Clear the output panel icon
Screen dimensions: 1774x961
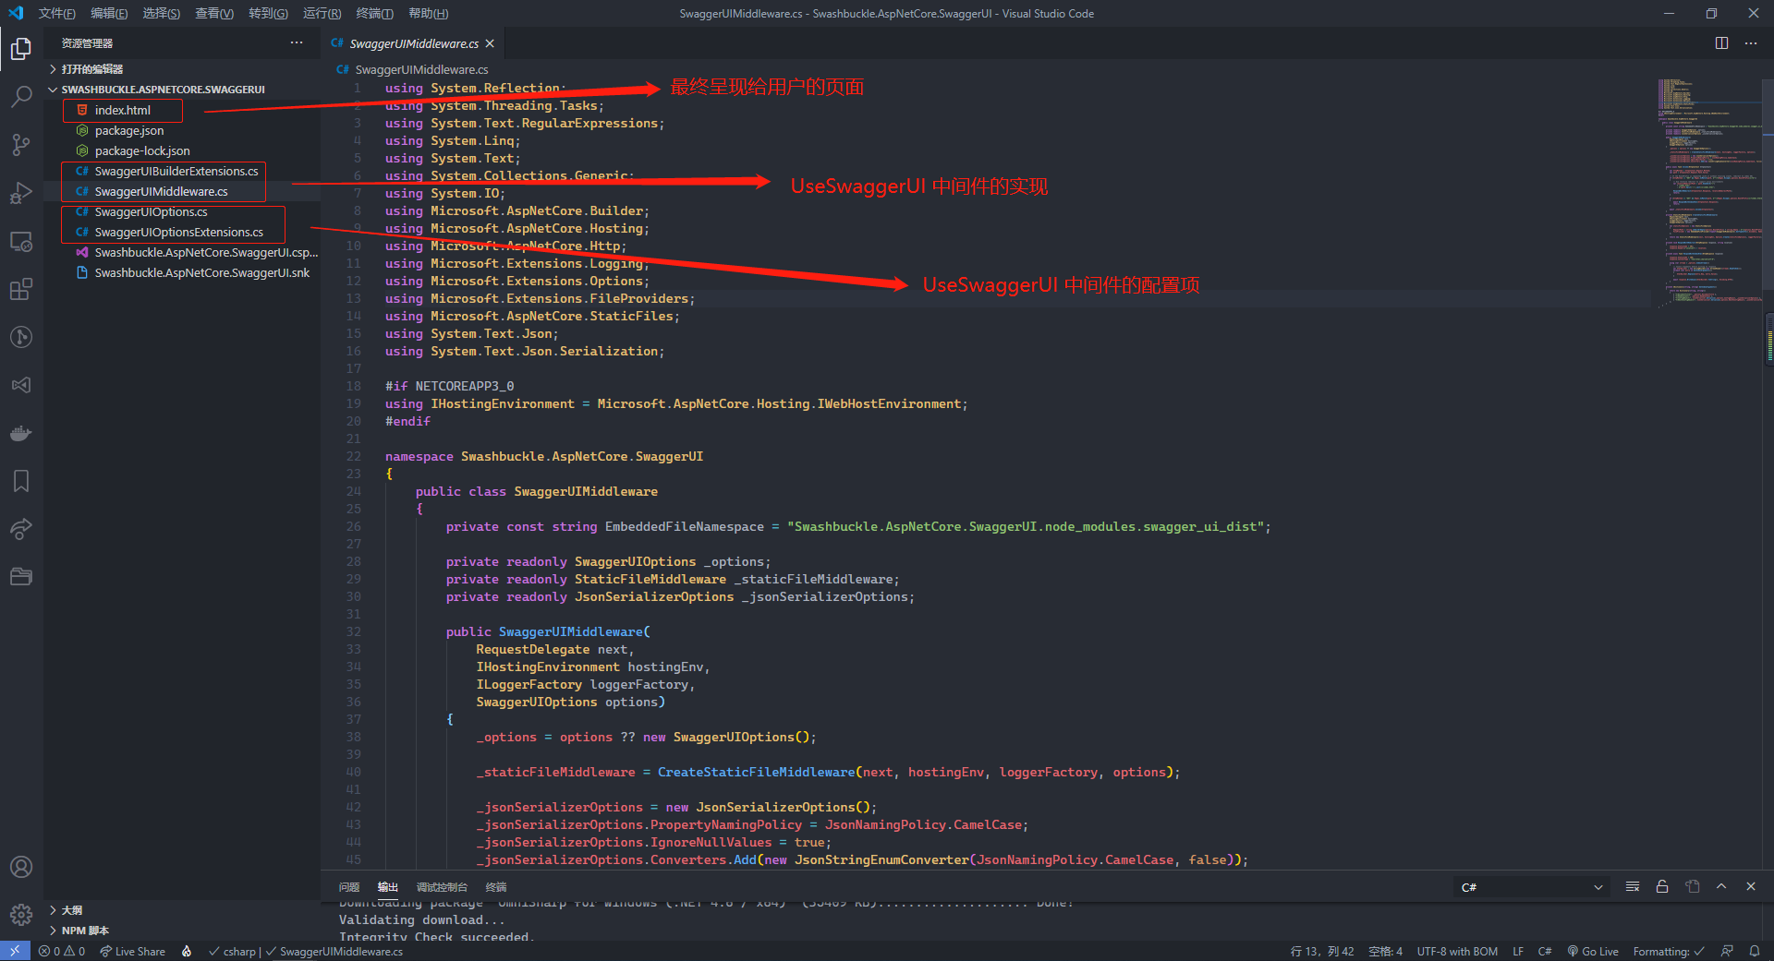click(x=1633, y=886)
